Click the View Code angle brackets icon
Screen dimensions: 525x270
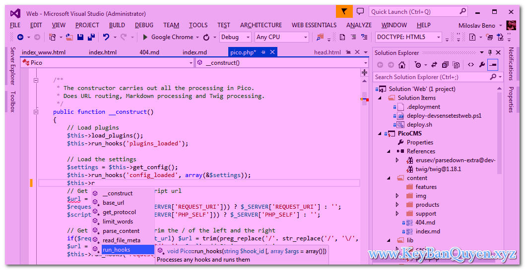click(471, 65)
